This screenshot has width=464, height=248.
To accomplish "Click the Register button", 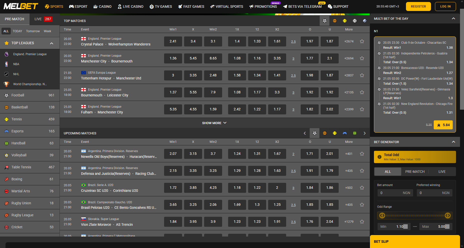I will click(x=418, y=6).
